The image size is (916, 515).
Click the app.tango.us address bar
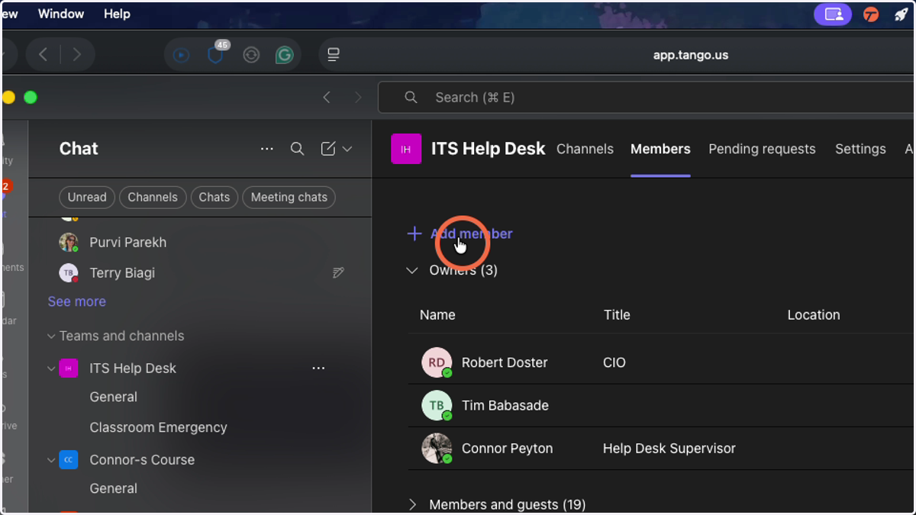(x=690, y=55)
